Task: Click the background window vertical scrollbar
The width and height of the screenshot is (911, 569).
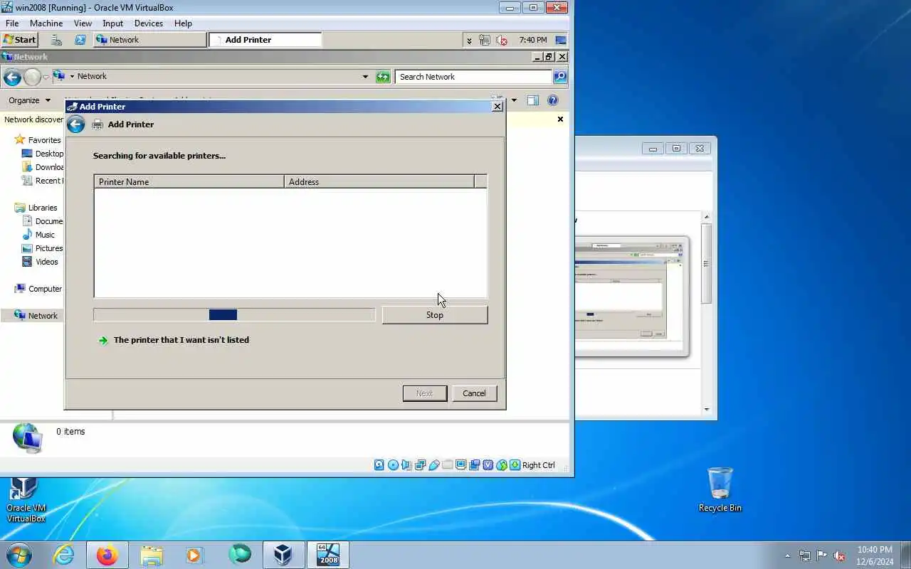Action: click(x=707, y=313)
